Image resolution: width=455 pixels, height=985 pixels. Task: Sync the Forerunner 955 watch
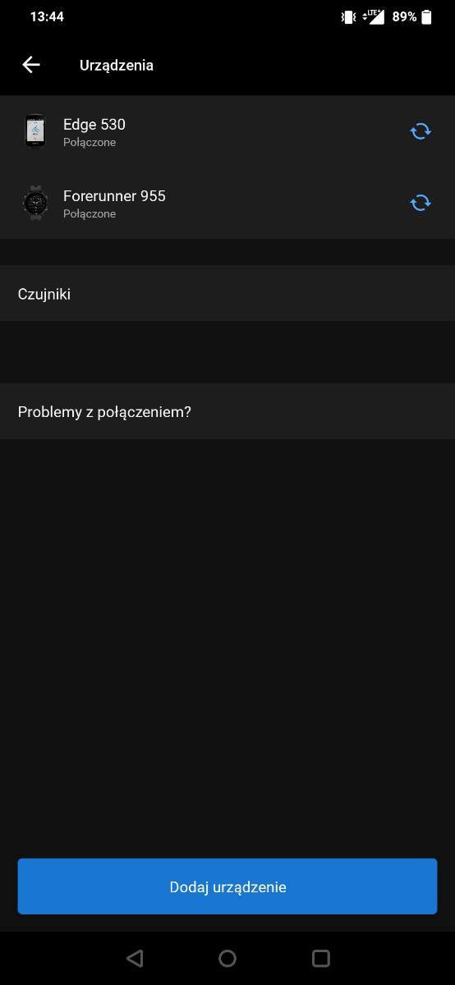[421, 203]
